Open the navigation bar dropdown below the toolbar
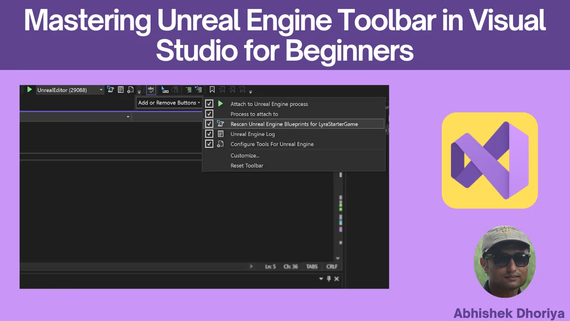Viewport: 570px width, 321px height. (128, 117)
